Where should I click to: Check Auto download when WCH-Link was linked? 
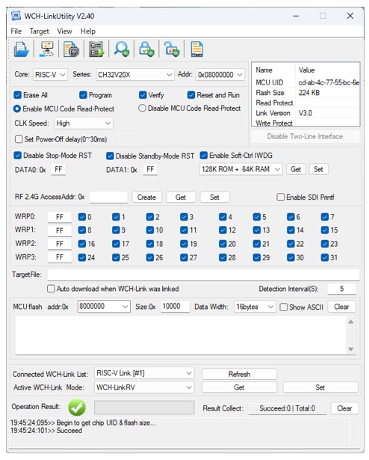(x=51, y=289)
